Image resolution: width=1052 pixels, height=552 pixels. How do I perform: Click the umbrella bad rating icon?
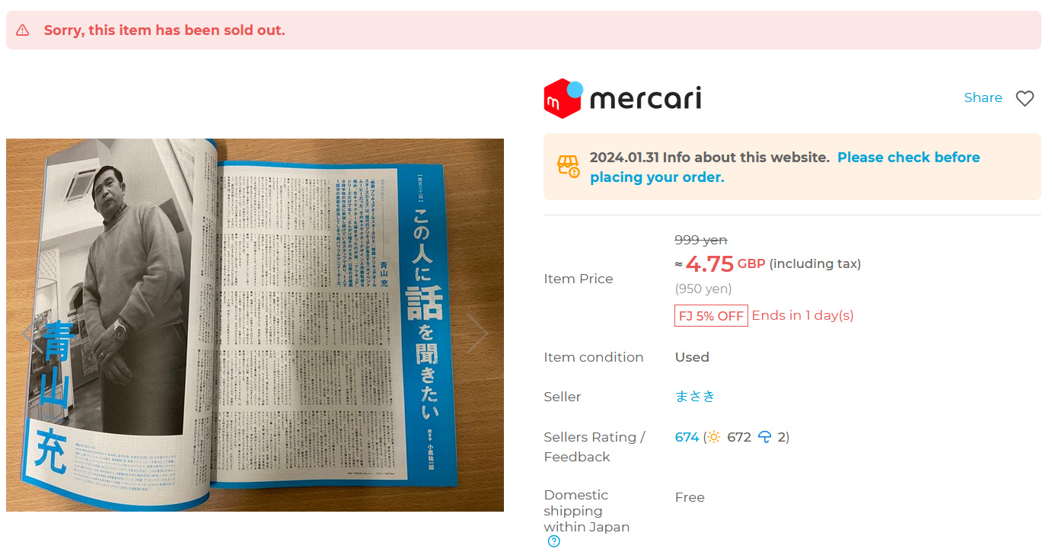[x=765, y=437]
